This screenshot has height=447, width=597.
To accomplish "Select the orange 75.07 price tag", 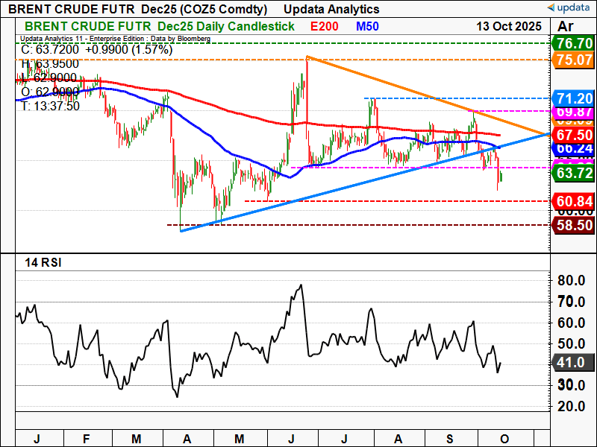I will [x=575, y=60].
